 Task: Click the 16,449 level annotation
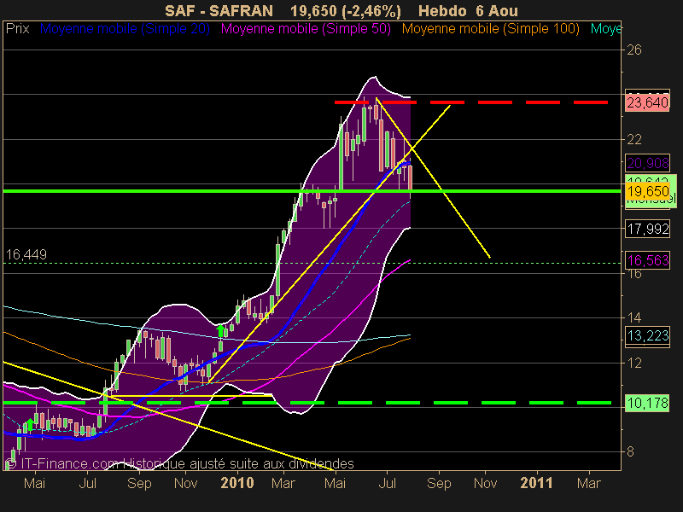26,254
